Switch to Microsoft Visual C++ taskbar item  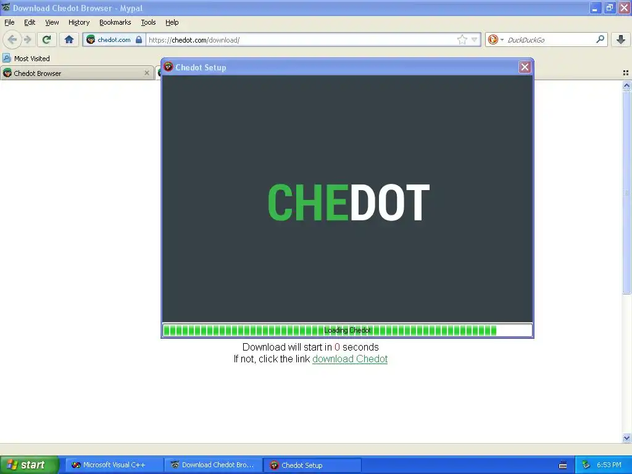pos(114,465)
